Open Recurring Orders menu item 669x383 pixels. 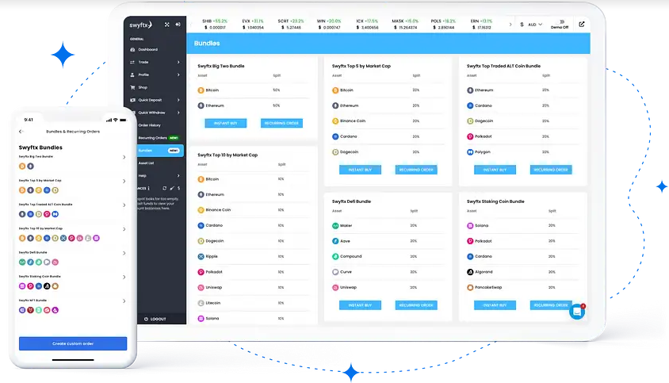tap(155, 138)
